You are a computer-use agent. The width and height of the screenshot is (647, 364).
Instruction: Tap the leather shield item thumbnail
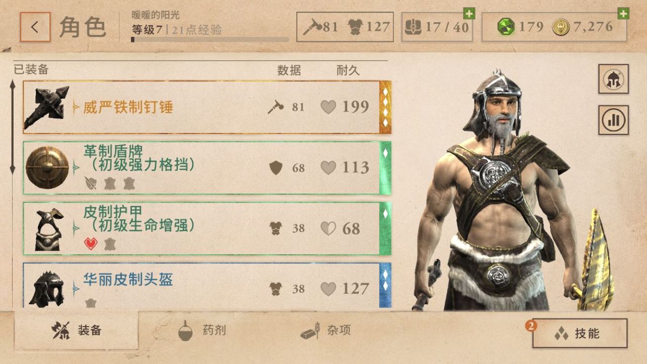coord(47,168)
